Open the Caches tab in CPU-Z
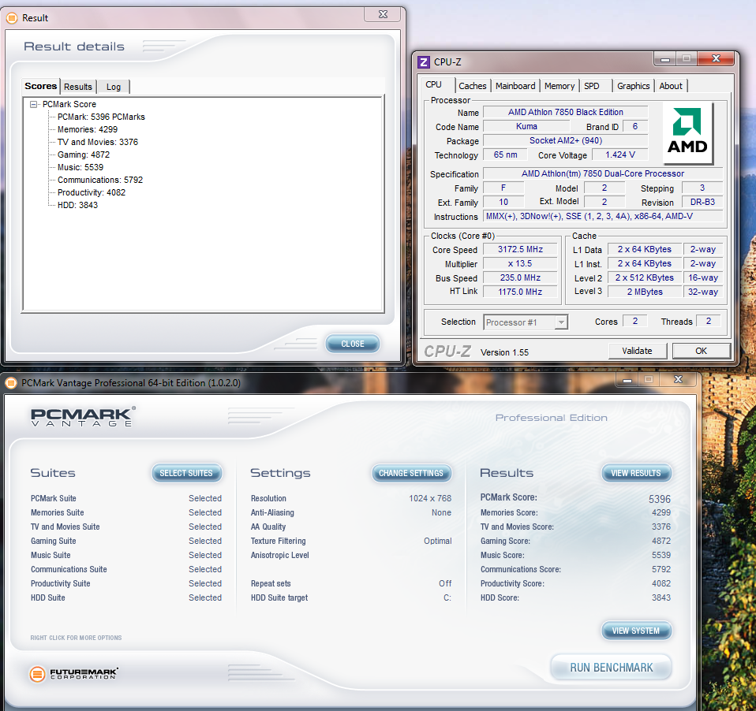Screen dimensions: 756x711 [x=473, y=86]
